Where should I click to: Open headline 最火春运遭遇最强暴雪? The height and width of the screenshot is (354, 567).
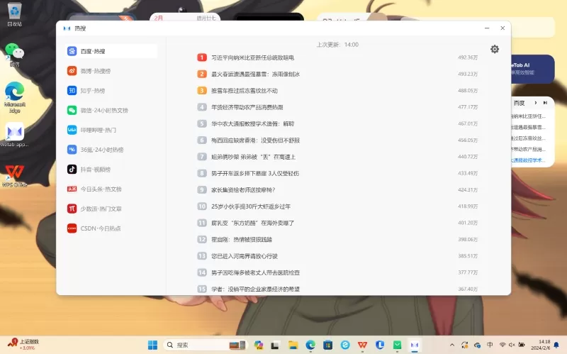point(255,74)
